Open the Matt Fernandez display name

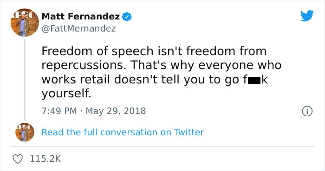81,16
